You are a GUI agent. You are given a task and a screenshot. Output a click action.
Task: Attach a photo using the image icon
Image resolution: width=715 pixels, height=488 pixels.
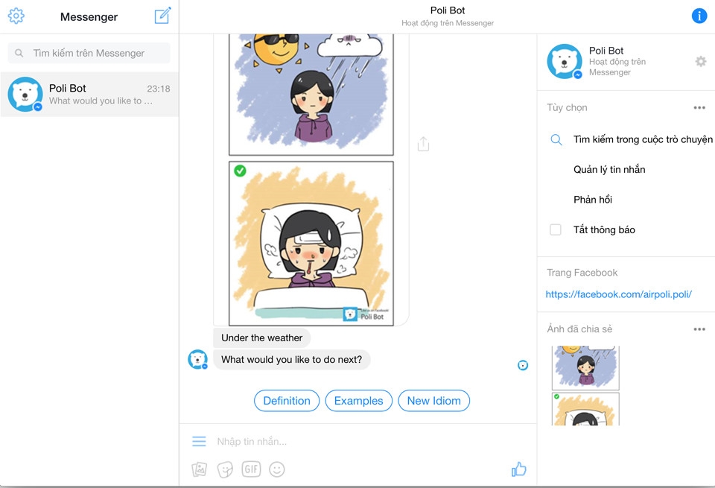[200, 469]
